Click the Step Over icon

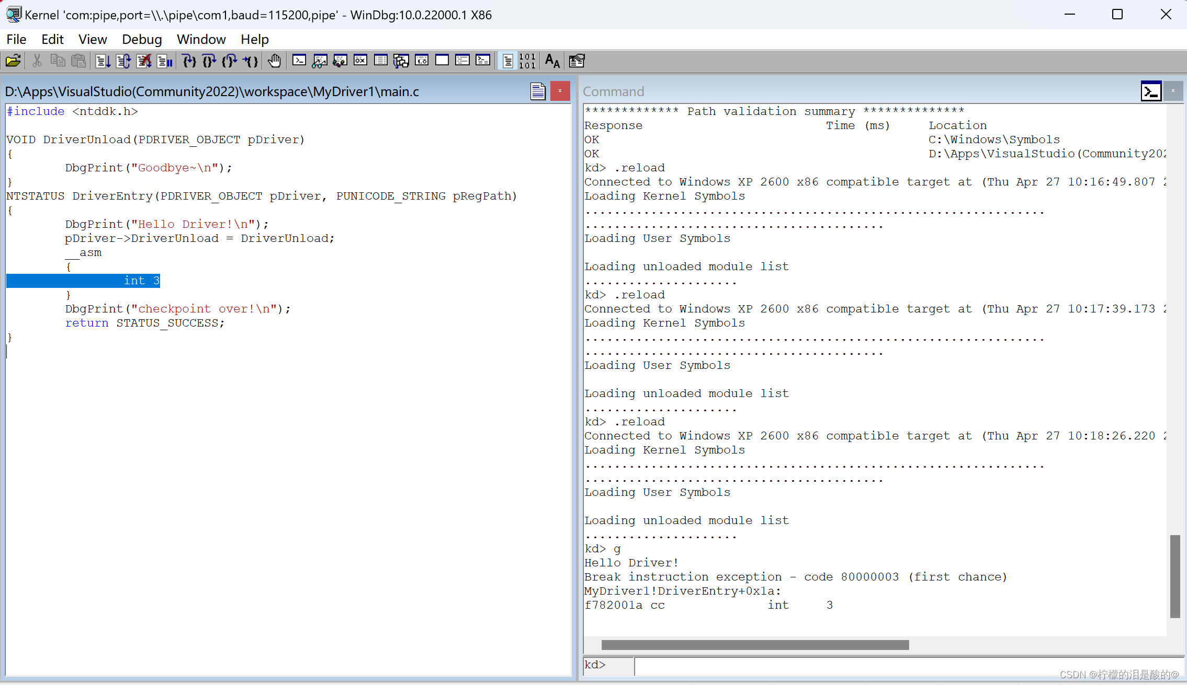(209, 61)
